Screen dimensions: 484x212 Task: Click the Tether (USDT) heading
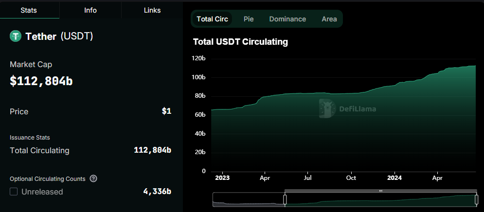click(59, 36)
